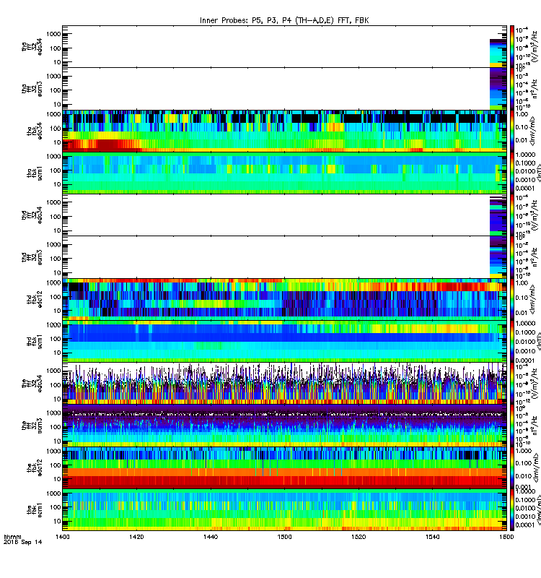The image size is (541, 578).
Task: Click the 'hhmm' axis format label
Action: pos(12,537)
